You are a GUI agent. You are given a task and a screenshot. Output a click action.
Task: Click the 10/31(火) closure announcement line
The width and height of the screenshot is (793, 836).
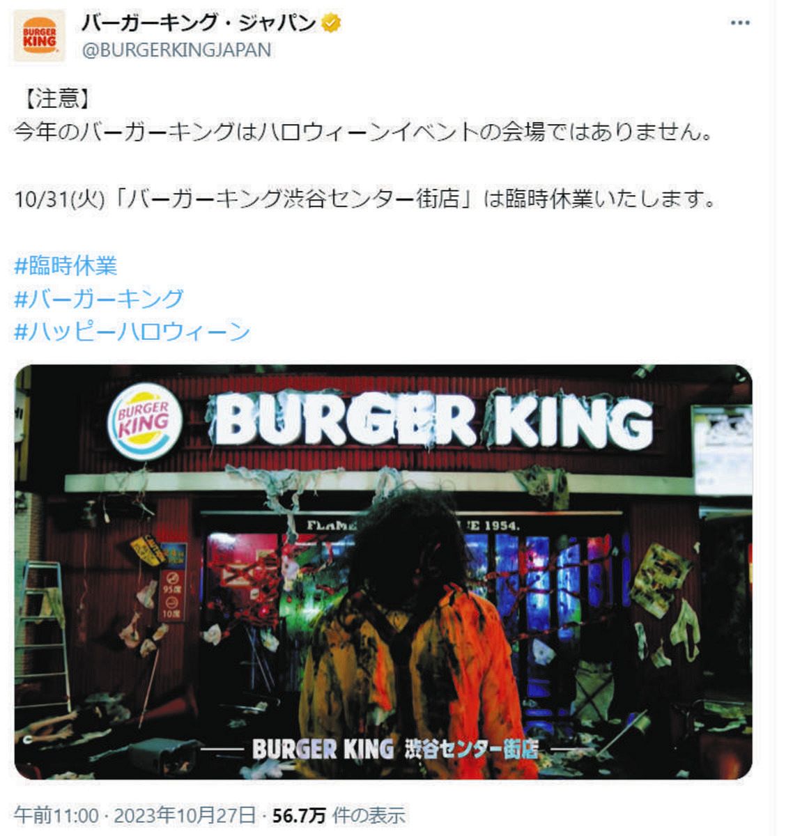pyautogui.click(x=366, y=199)
